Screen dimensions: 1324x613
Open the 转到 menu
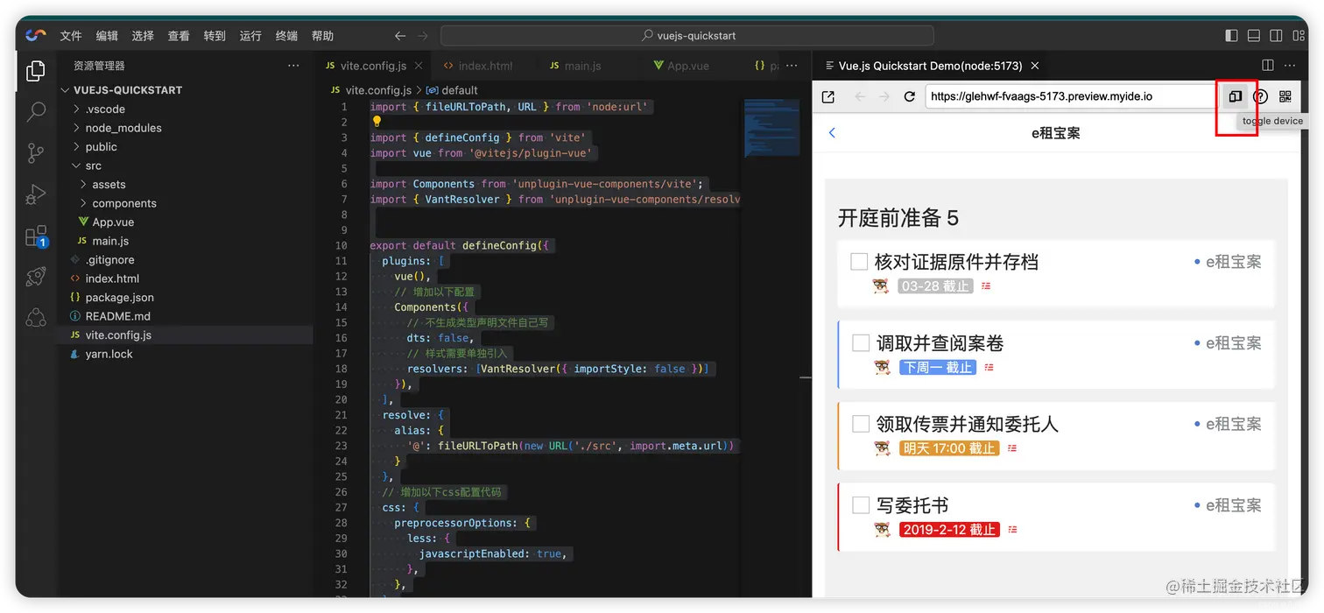pyautogui.click(x=215, y=36)
